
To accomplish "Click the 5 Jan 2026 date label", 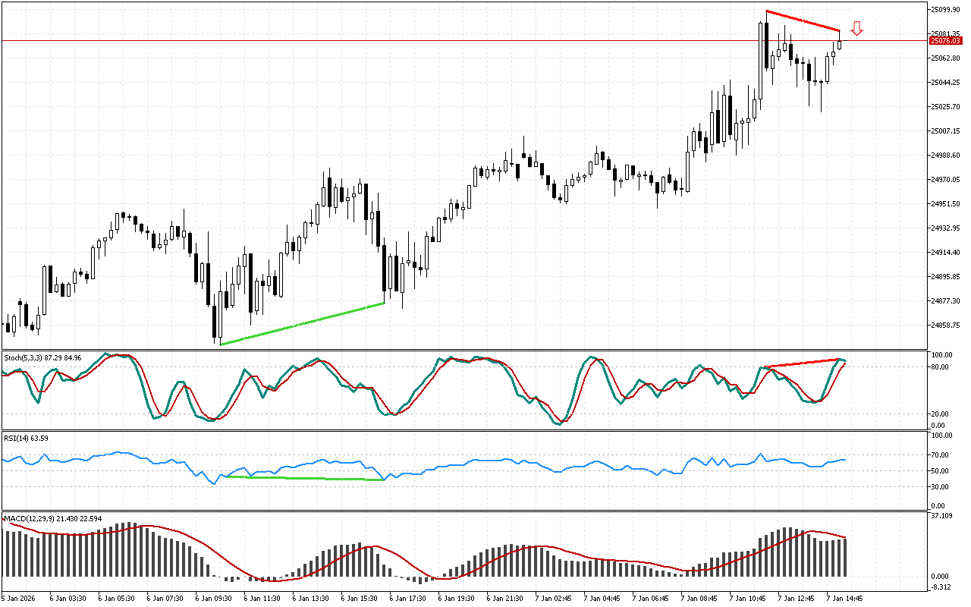I will click(x=20, y=599).
